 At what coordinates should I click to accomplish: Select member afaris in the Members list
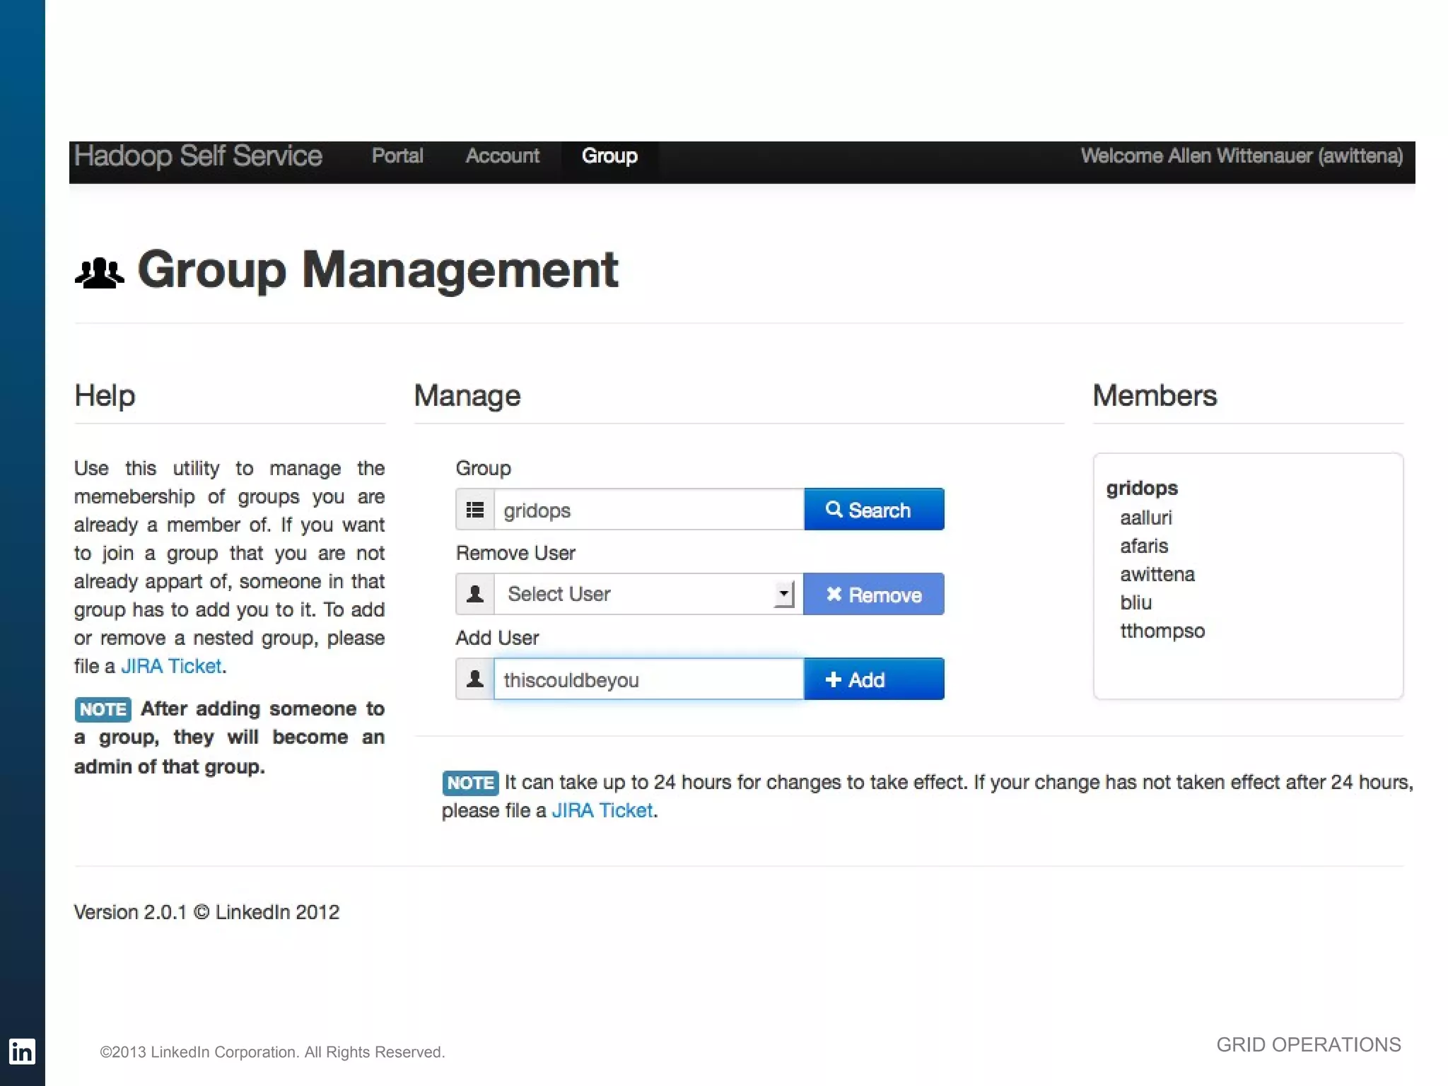pyautogui.click(x=1144, y=546)
